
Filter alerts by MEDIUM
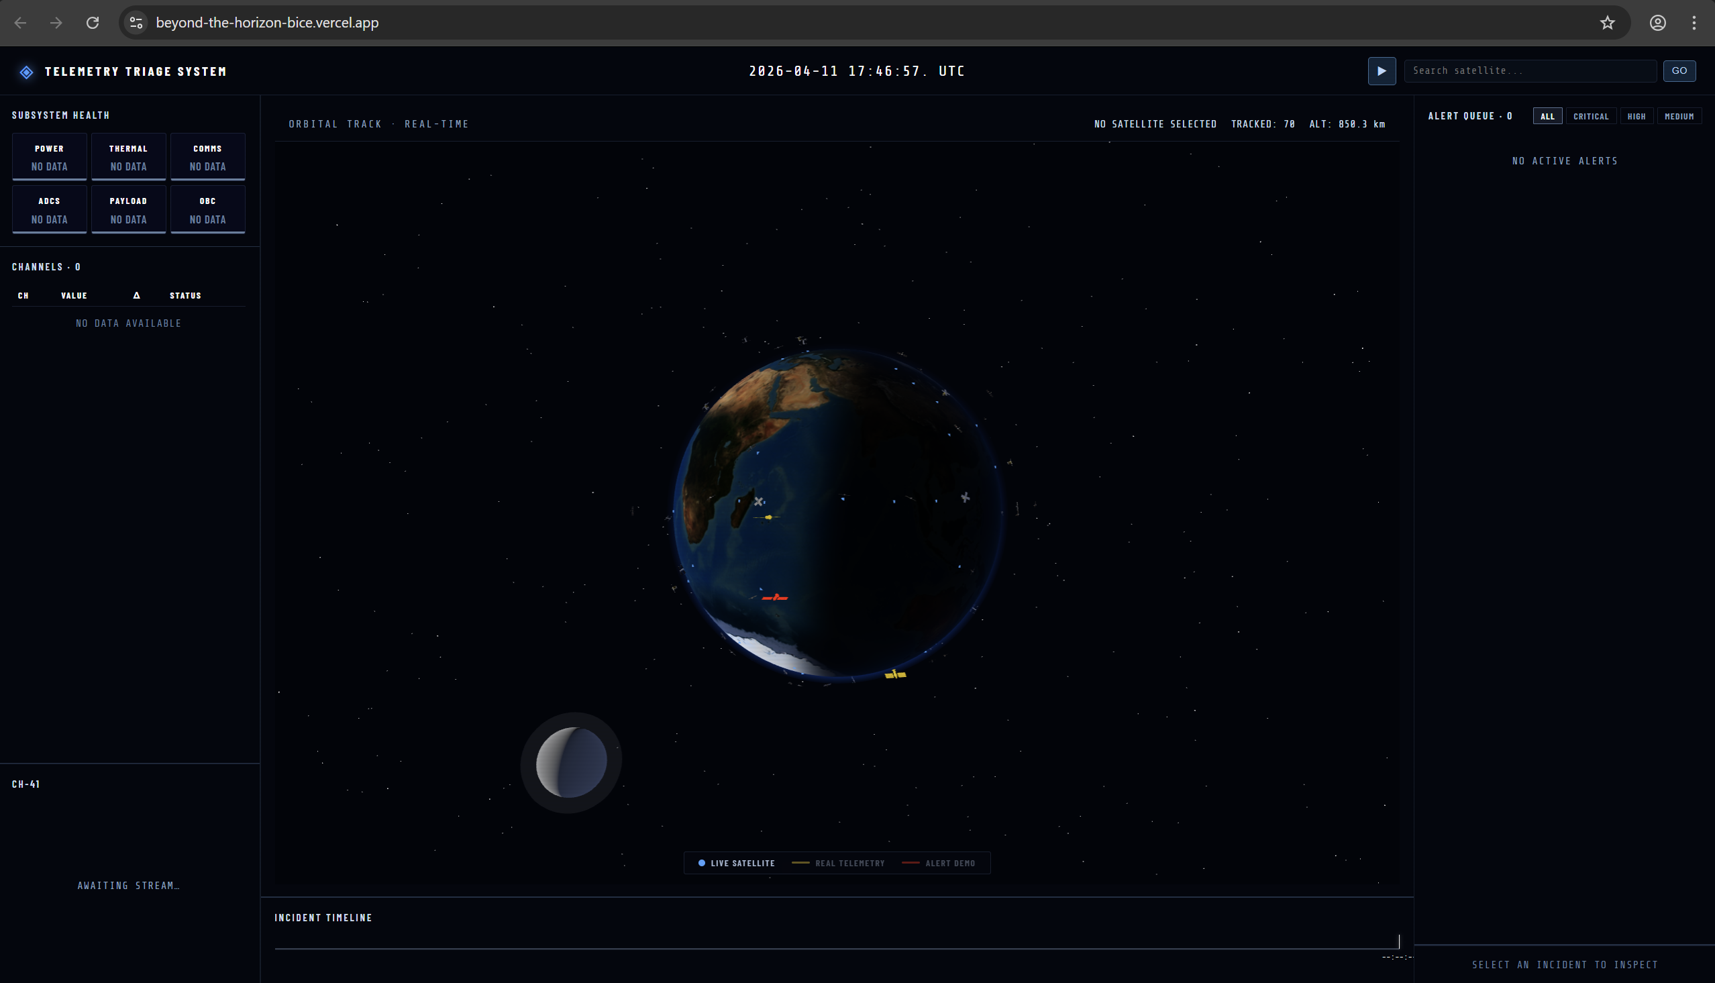(1679, 116)
